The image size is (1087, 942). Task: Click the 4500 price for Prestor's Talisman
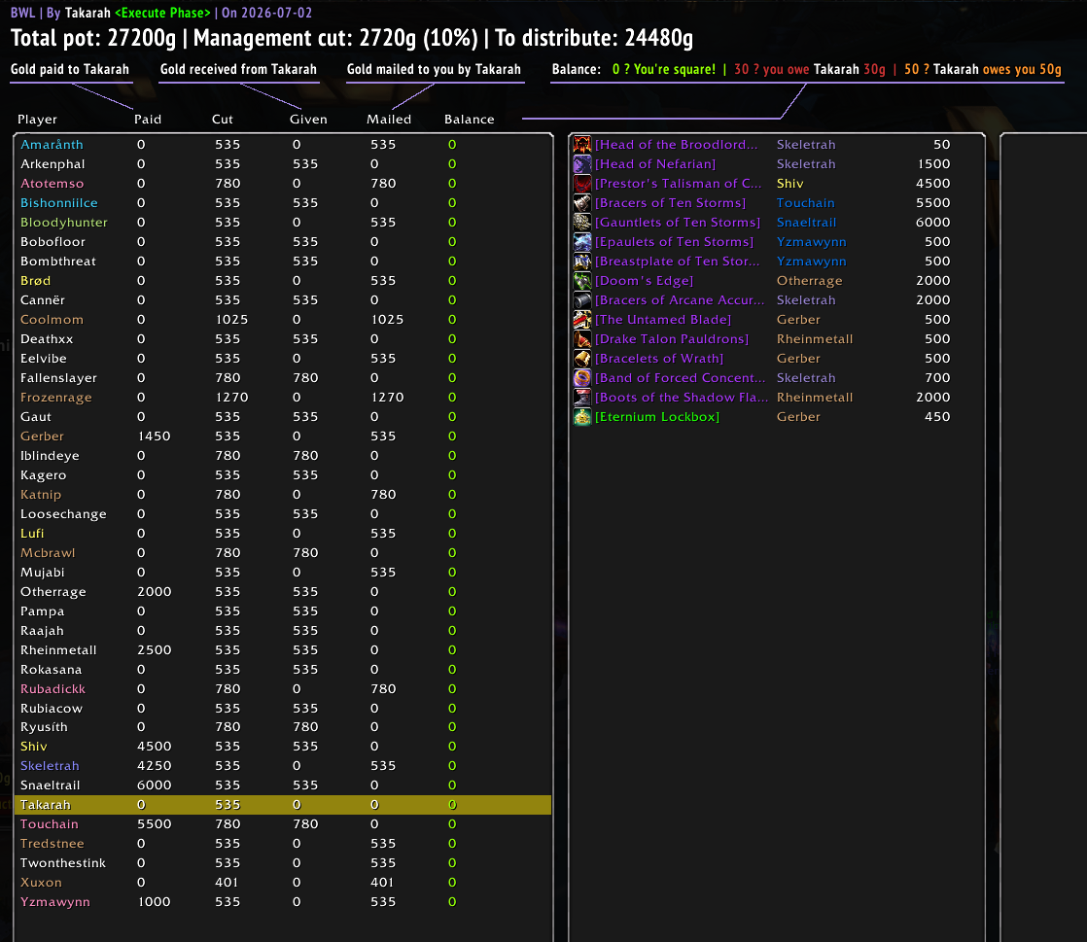pos(932,183)
